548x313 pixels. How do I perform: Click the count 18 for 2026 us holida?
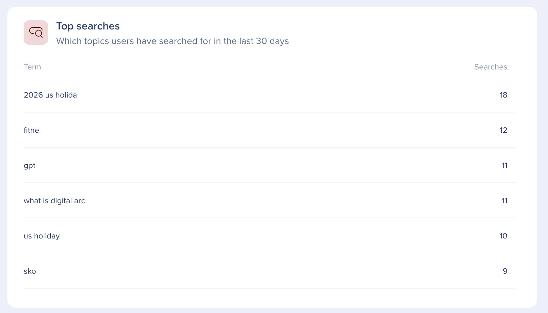click(503, 95)
